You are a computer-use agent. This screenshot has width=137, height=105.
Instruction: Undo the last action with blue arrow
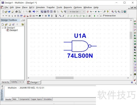pyautogui.click(x=34, y=12)
